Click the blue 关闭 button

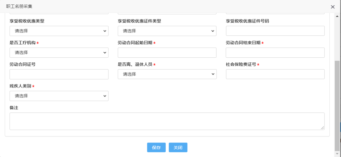tap(178, 148)
